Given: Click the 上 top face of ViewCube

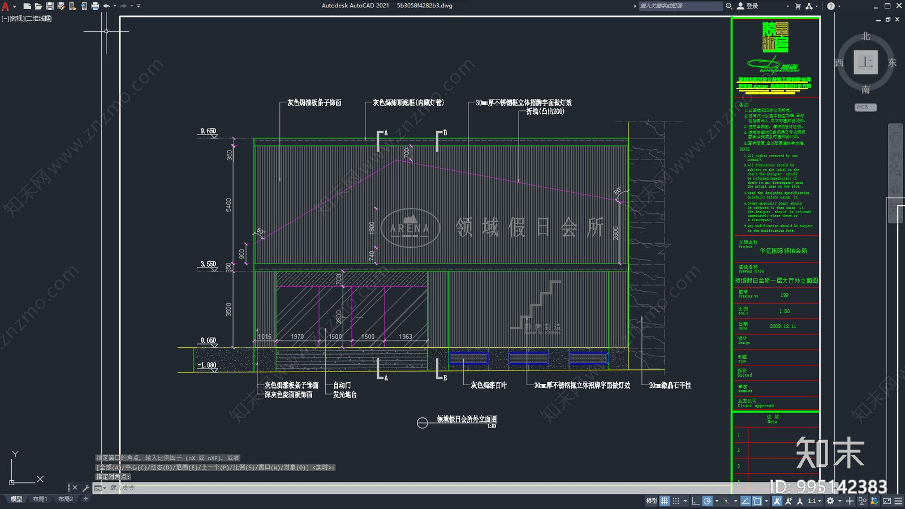Looking at the screenshot, I should (x=865, y=62).
